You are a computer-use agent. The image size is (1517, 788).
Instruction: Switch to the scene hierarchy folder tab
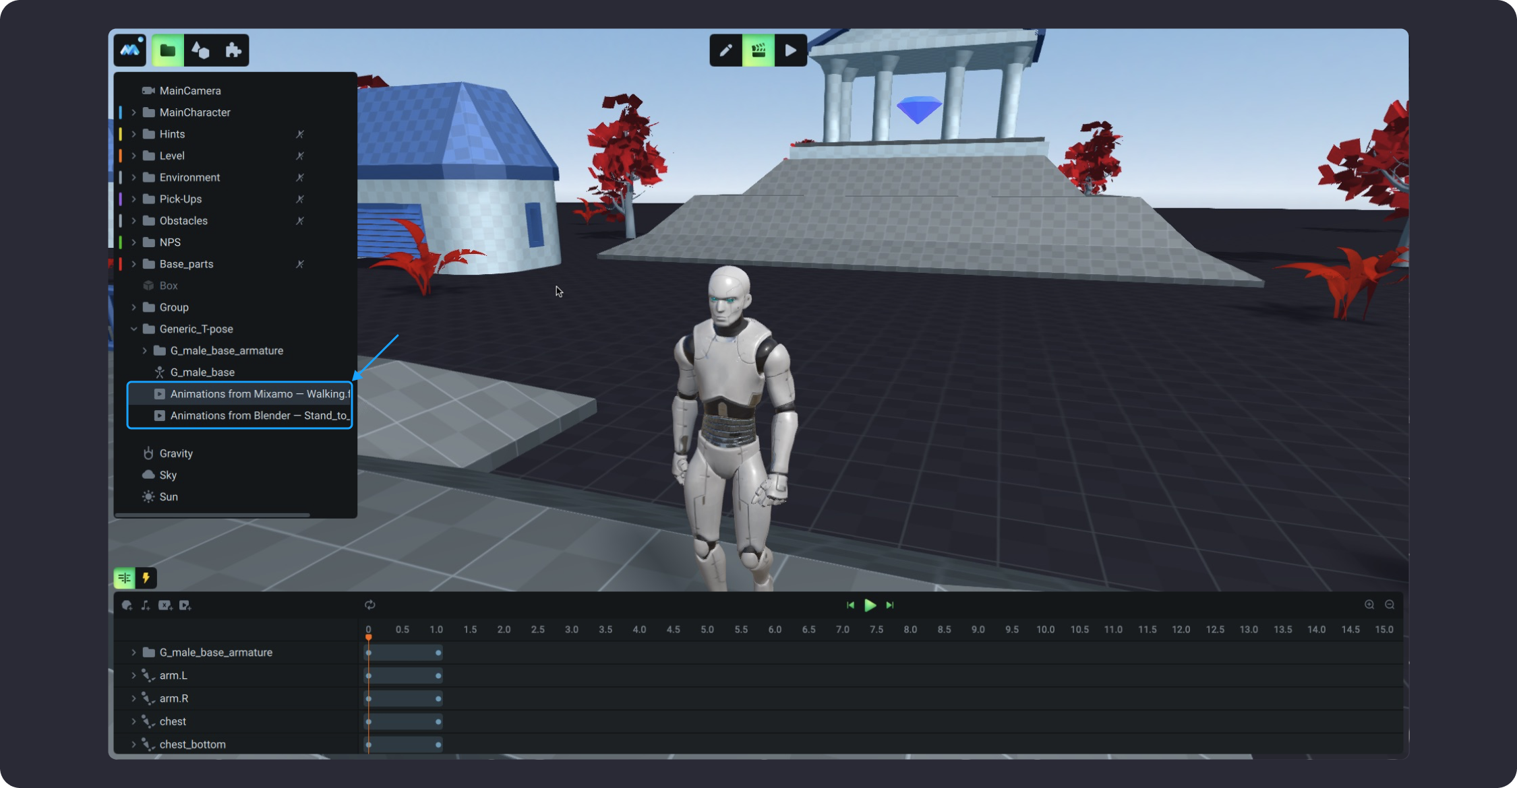click(x=167, y=51)
